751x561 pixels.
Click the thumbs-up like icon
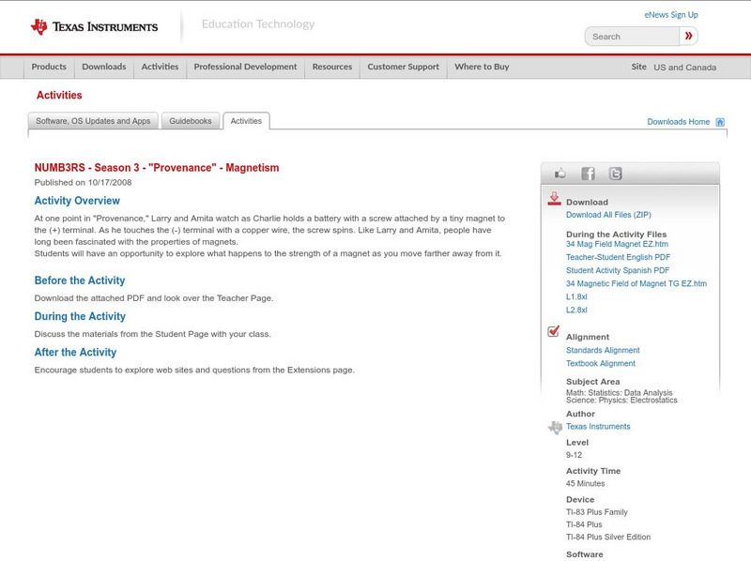(559, 174)
